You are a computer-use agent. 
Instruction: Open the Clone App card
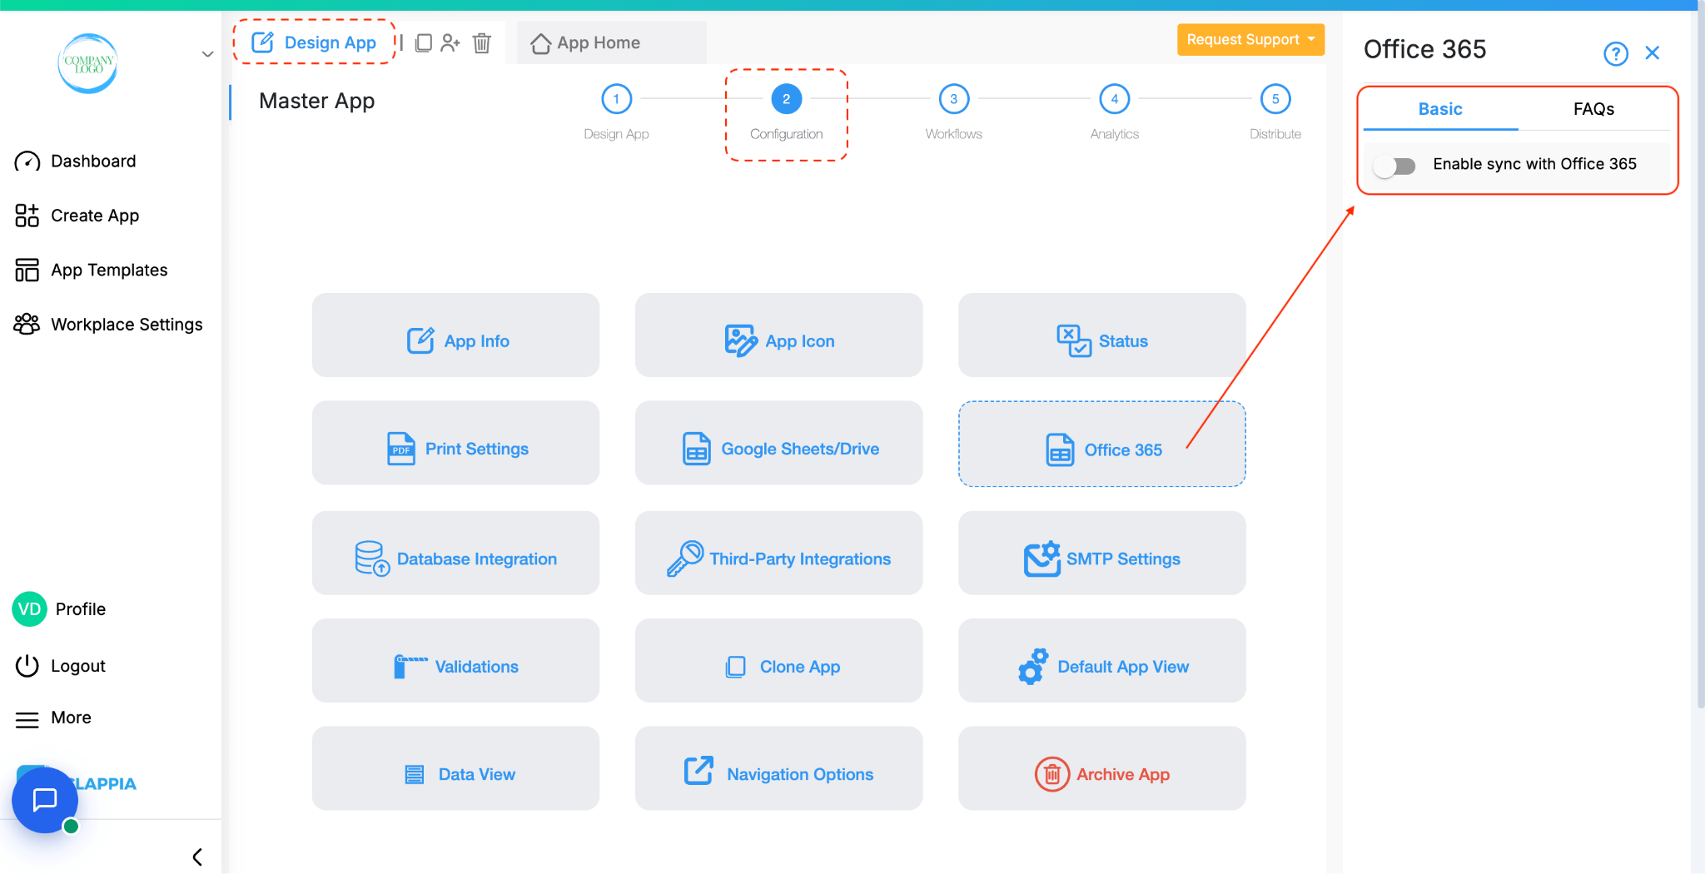click(x=778, y=660)
